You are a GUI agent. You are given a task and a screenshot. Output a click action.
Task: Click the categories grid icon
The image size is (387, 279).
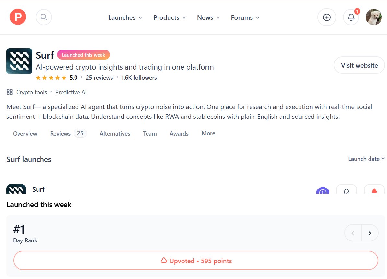click(x=10, y=92)
